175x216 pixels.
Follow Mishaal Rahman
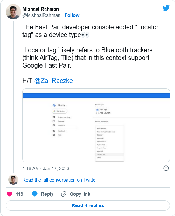[x=72, y=15]
